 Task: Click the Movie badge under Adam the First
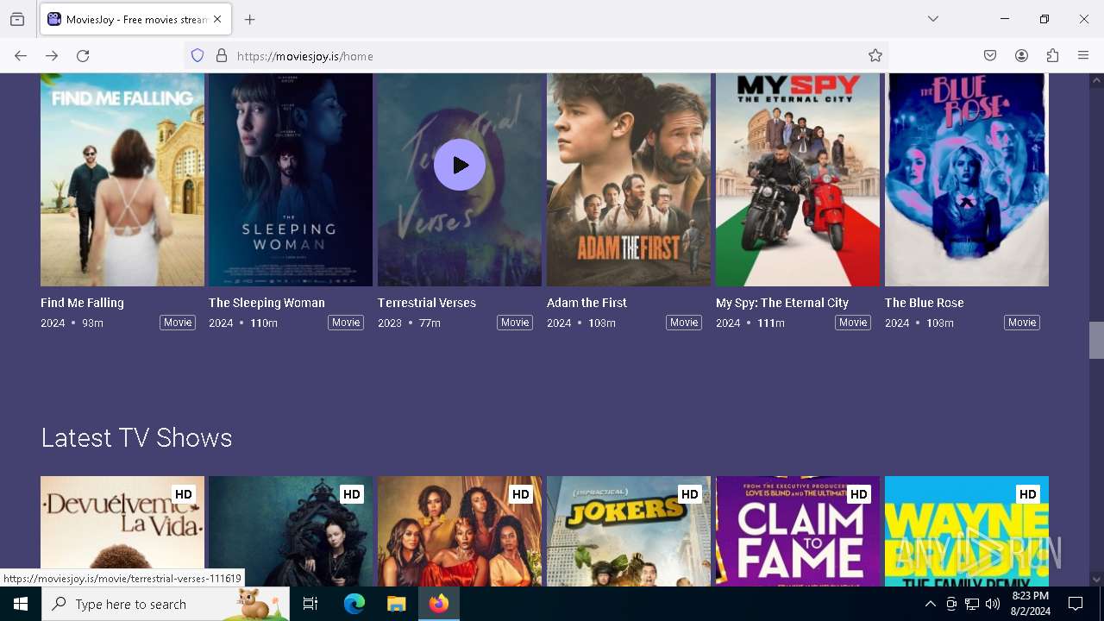click(x=684, y=323)
